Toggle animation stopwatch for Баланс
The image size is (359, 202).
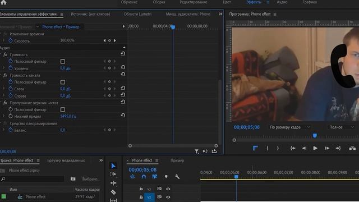(x=11, y=130)
